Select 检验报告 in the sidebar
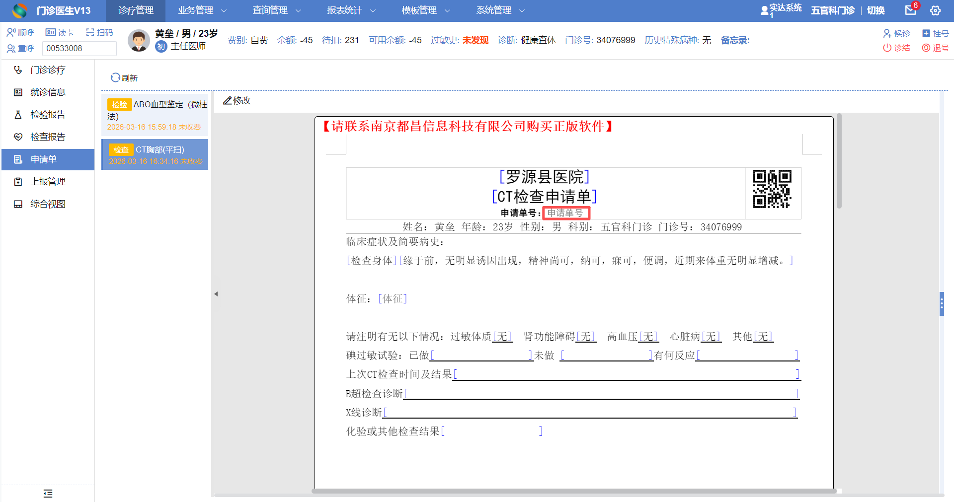Viewport: 954px width, 502px height. 48,115
